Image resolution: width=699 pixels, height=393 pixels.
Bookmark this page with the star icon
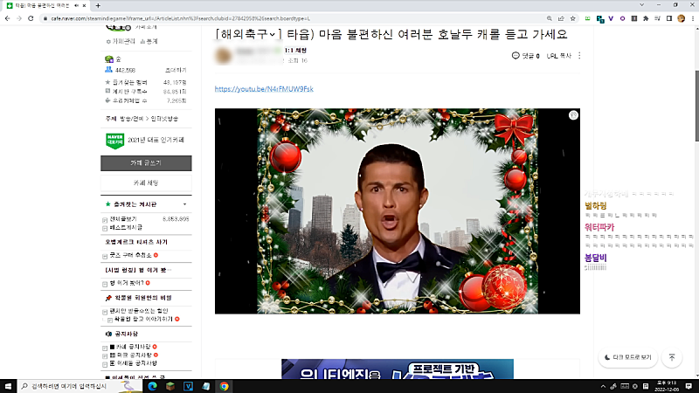click(573, 18)
